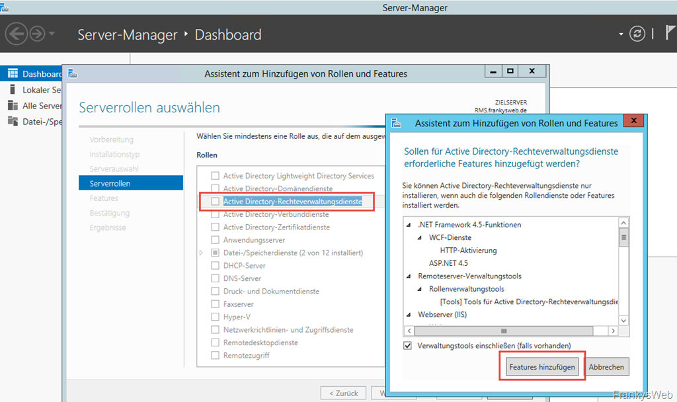Viewport: 677px width, 402px height.
Task: Open the Datei-/Speicherdienste sidebar icon
Action: click(x=13, y=121)
